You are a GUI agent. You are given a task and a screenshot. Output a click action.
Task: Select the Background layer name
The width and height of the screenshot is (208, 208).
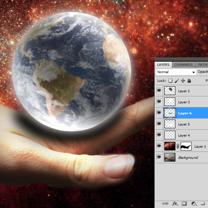point(188,158)
